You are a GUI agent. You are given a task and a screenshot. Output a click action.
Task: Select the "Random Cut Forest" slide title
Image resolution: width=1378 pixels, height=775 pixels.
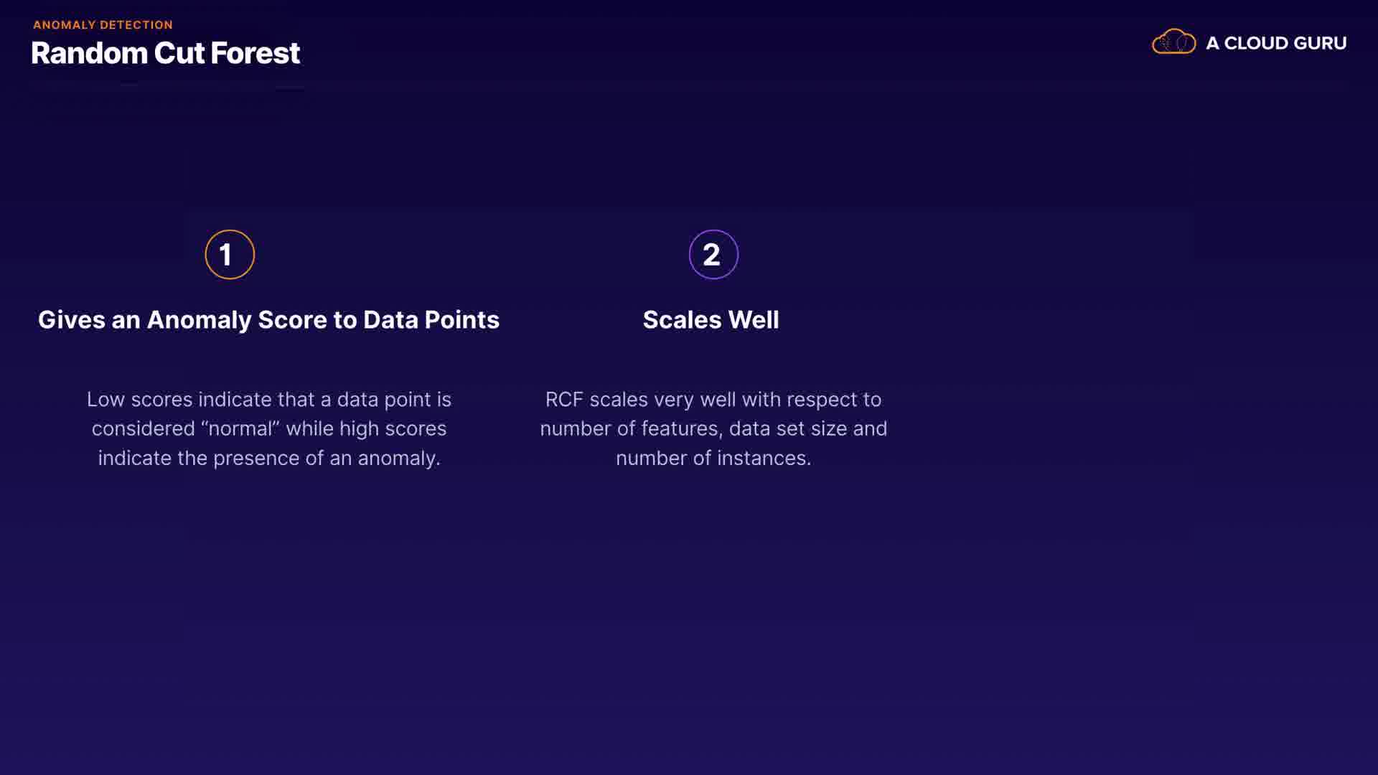point(165,53)
